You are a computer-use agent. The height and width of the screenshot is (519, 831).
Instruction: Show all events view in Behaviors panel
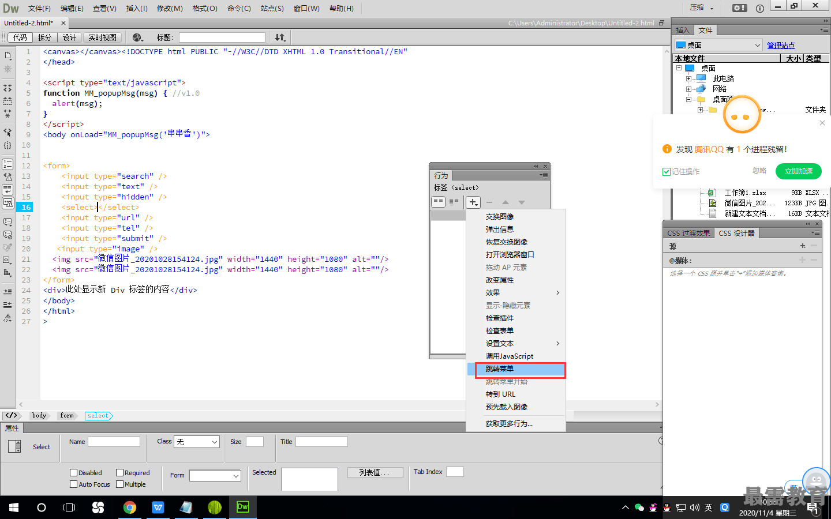click(x=454, y=202)
